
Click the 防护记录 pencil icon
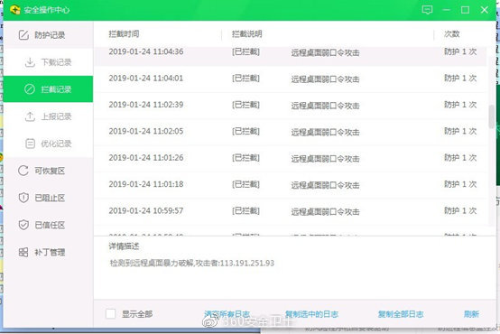pos(23,35)
